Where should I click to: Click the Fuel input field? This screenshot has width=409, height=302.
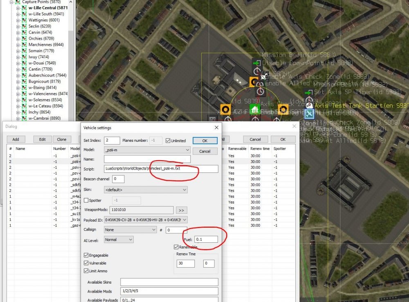pos(206,239)
